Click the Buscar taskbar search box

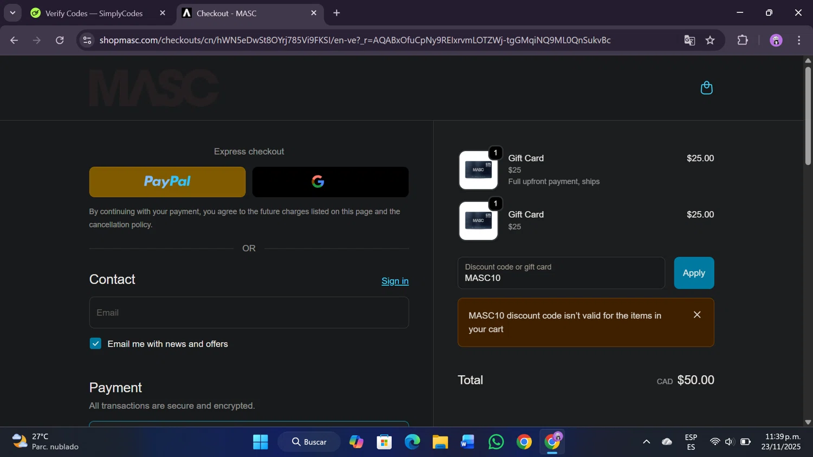[309, 442]
